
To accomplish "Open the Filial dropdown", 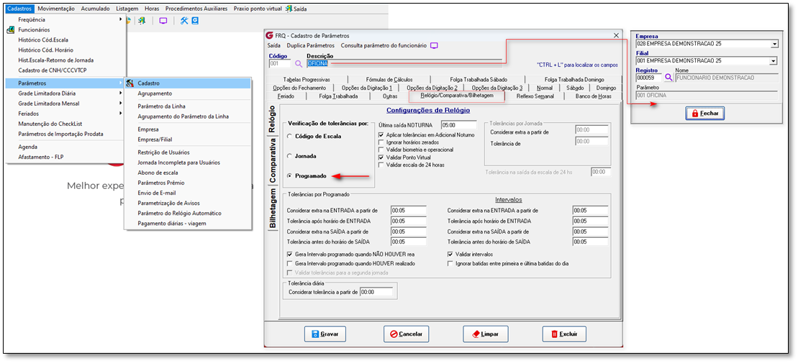I will (x=774, y=61).
